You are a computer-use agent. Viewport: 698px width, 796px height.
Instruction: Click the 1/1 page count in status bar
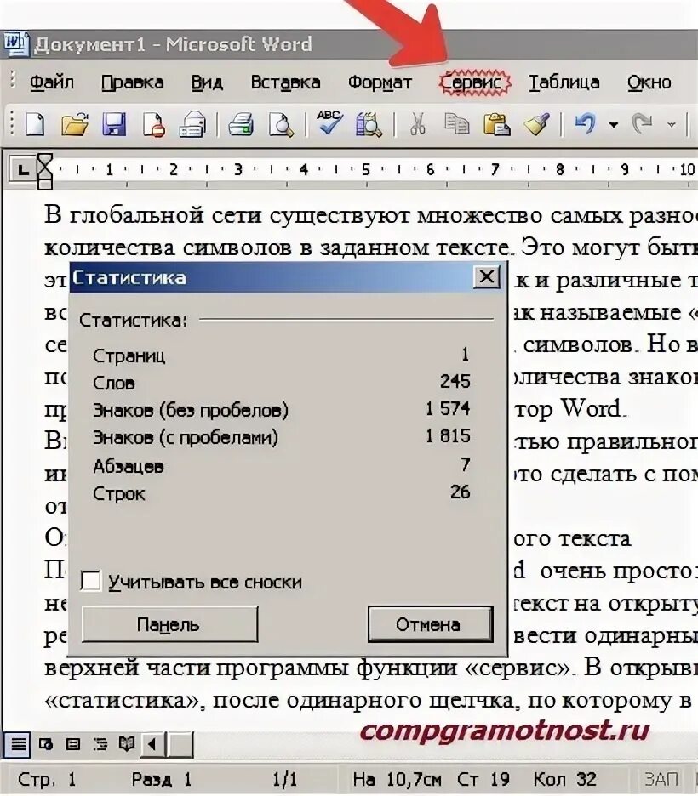284,779
